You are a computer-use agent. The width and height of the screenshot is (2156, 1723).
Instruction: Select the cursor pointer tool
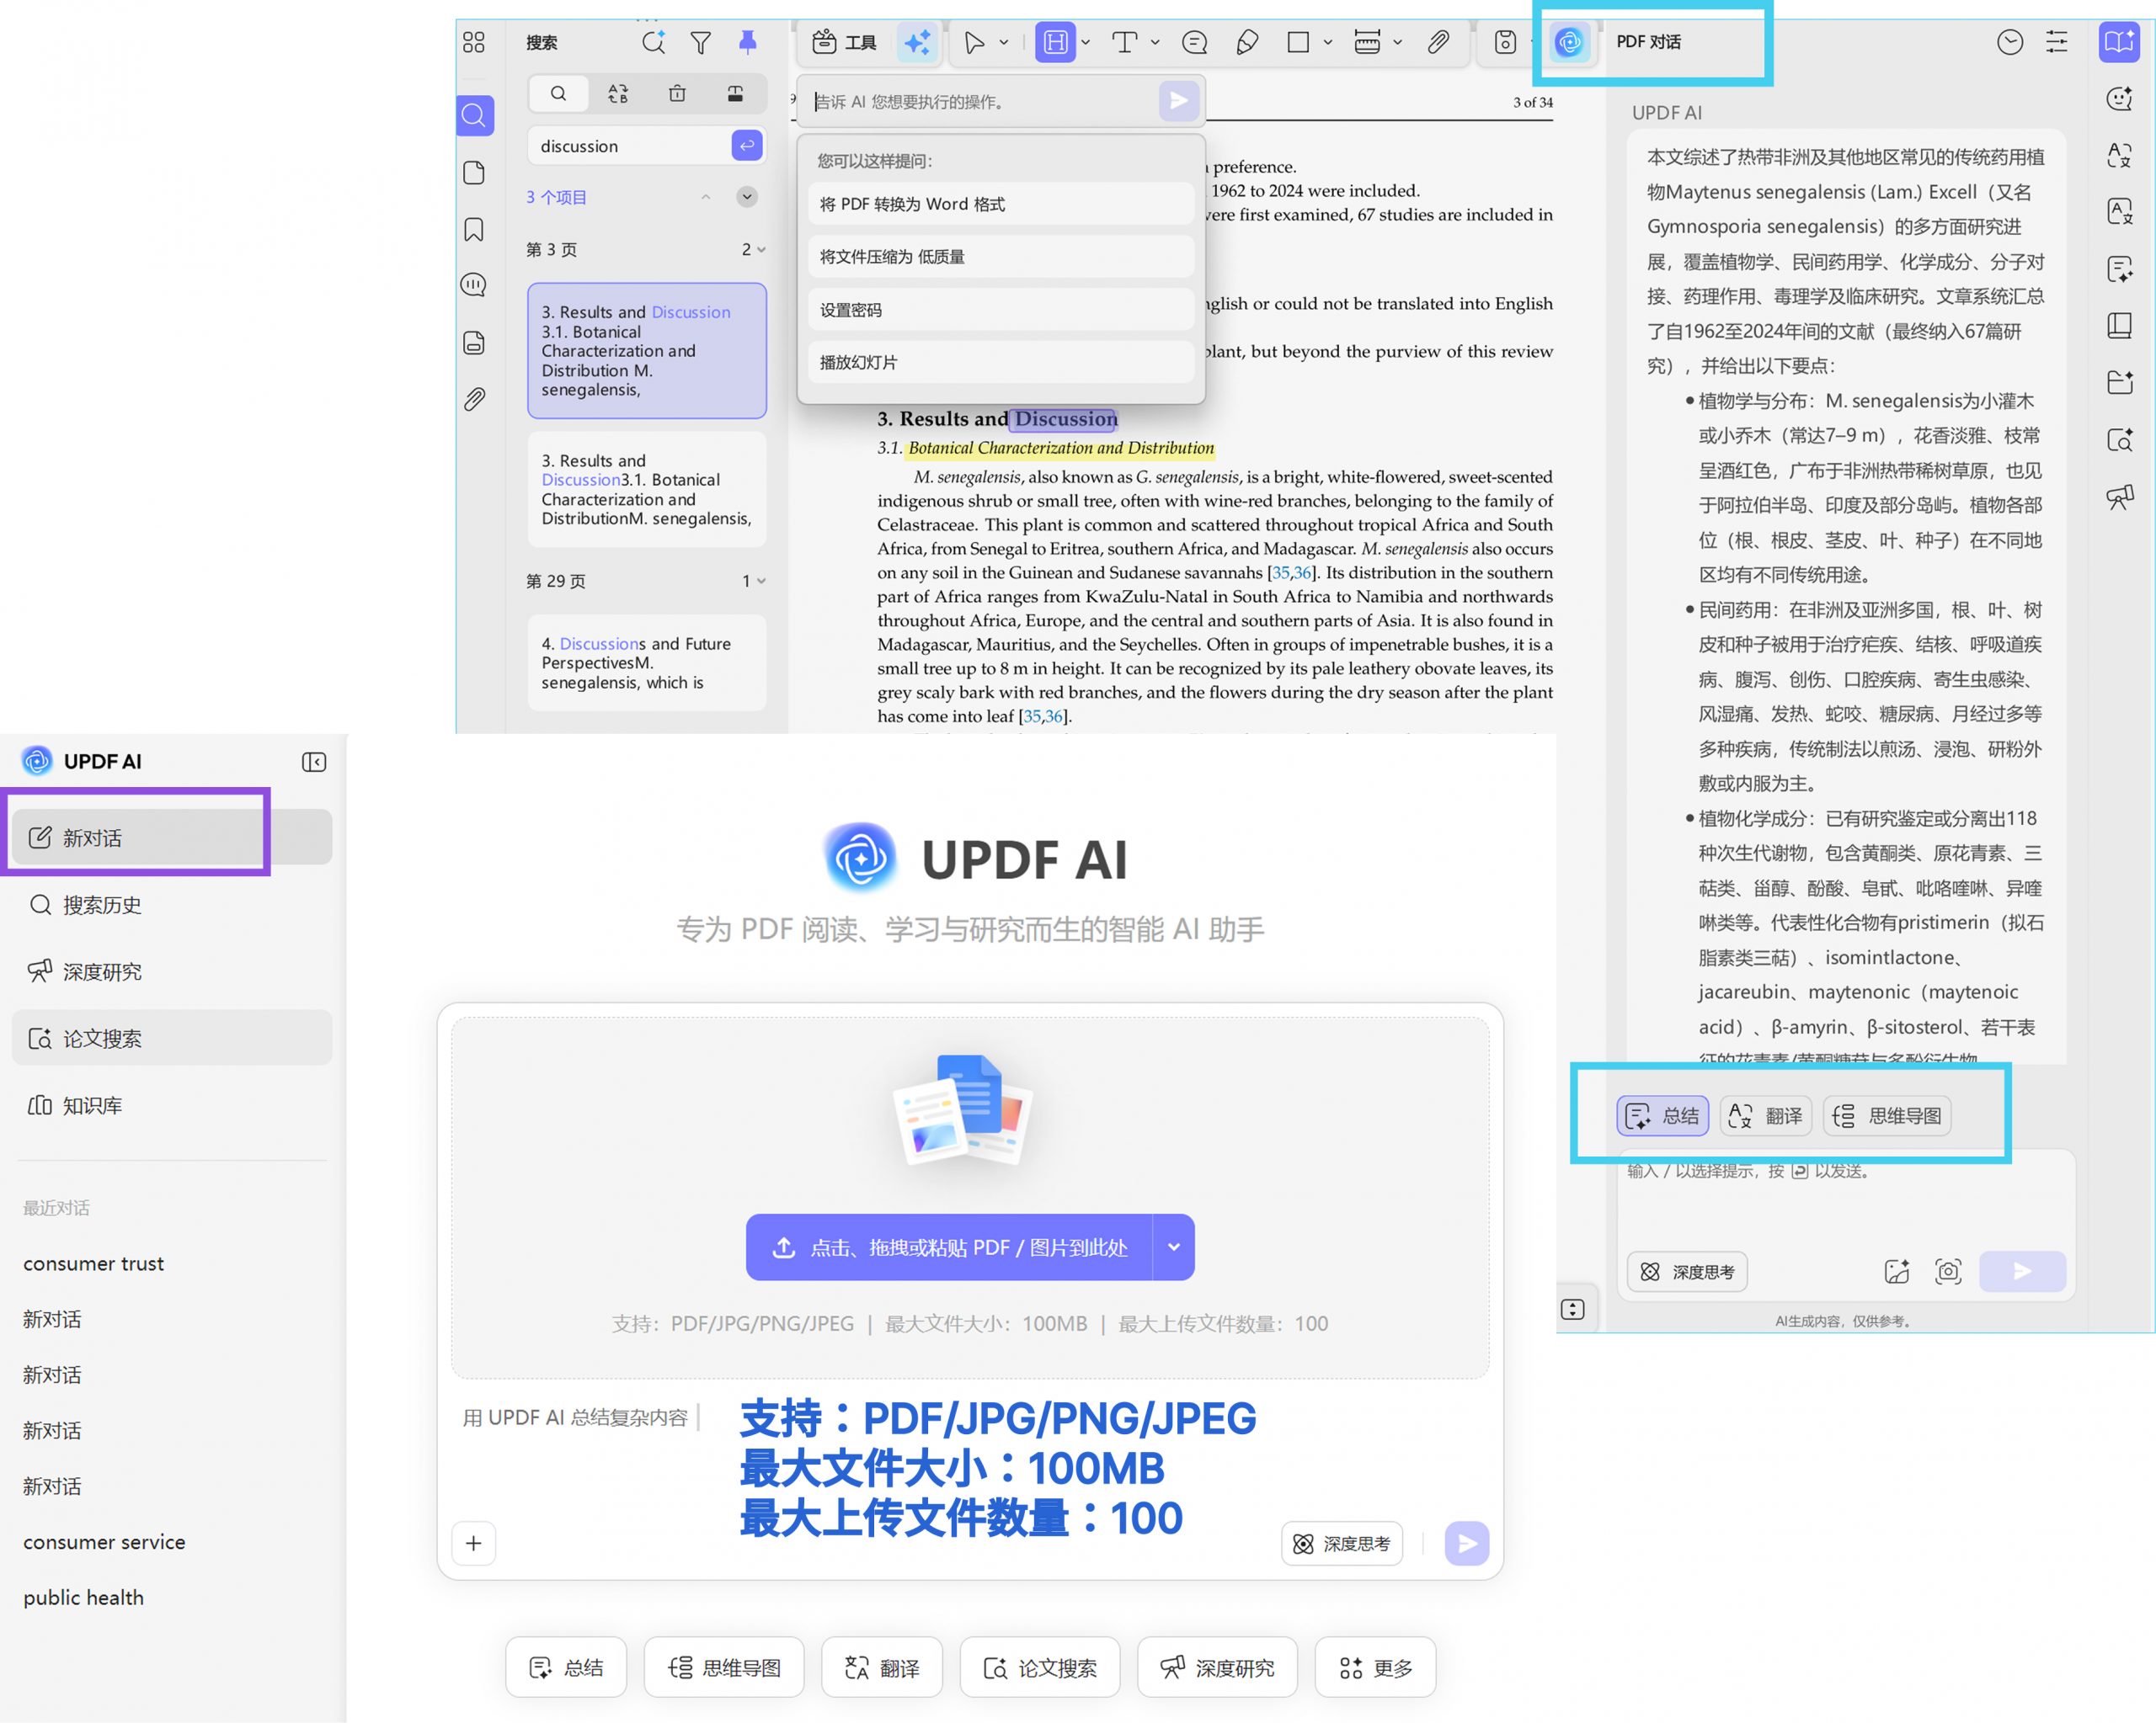point(973,42)
